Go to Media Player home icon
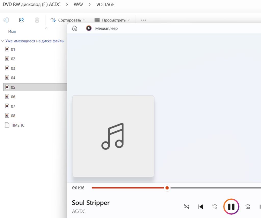Viewport: 261px width, 218px height. (75, 28)
